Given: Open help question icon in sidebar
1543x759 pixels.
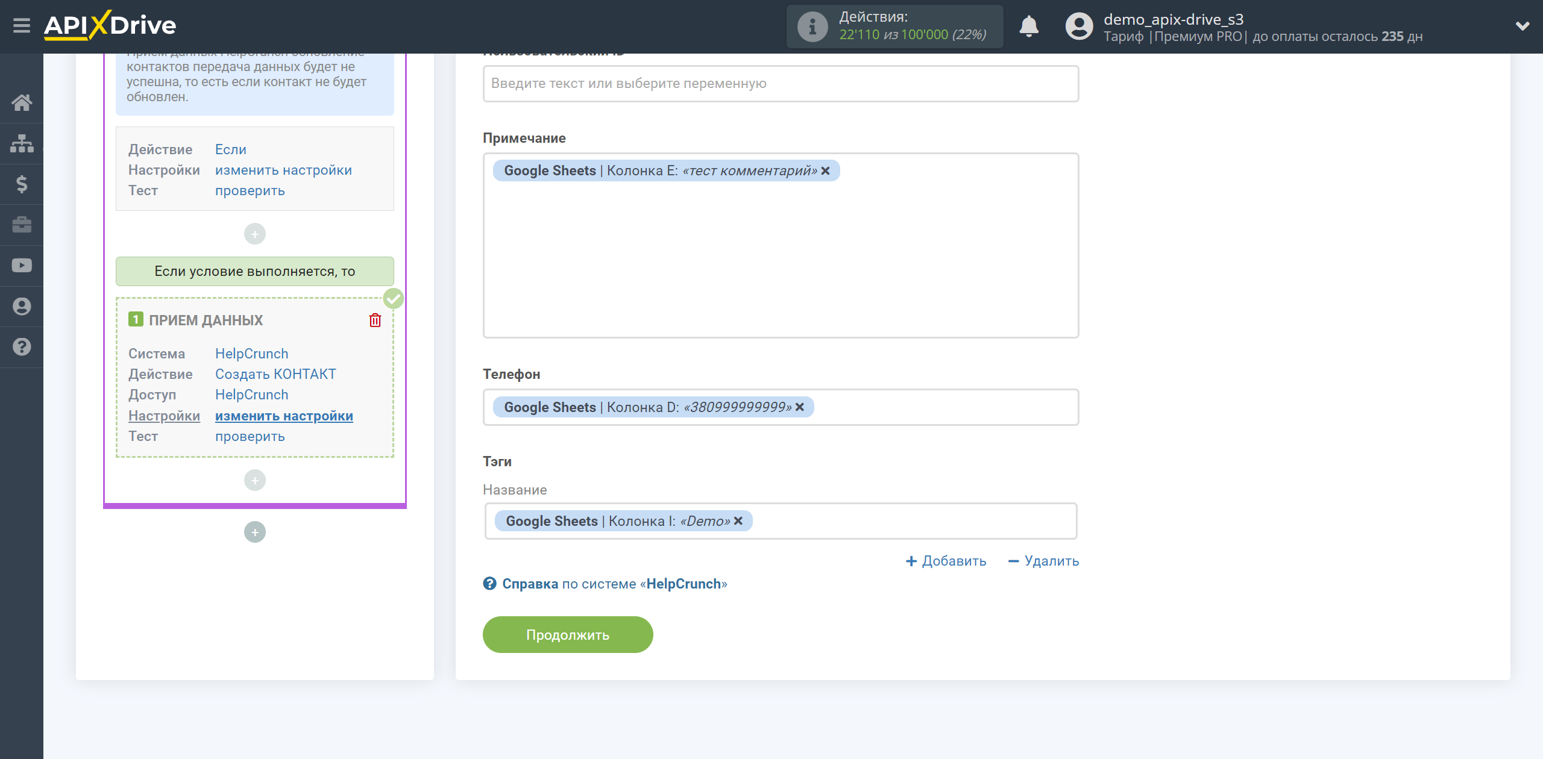Looking at the screenshot, I should 22,347.
